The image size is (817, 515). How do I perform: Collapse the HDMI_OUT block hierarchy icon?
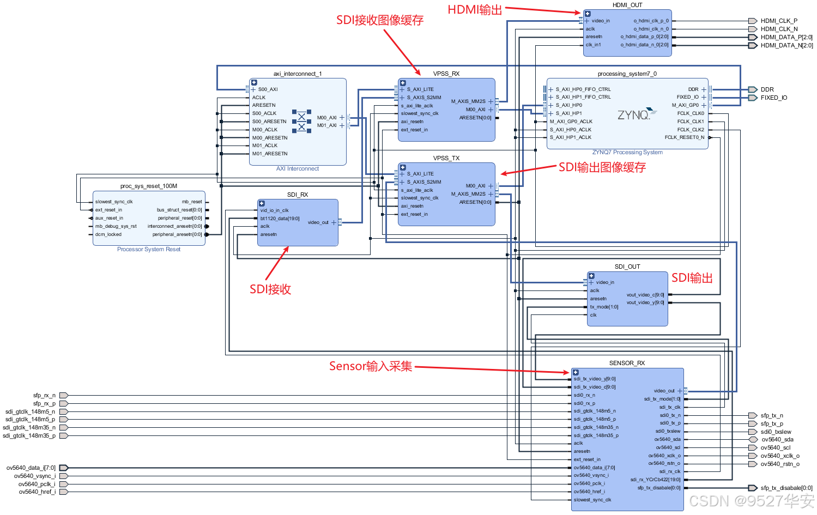tap(588, 14)
